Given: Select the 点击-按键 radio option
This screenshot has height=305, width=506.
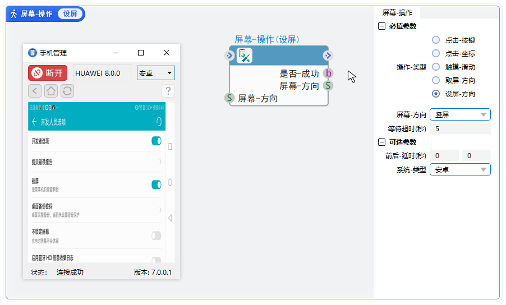Looking at the screenshot, I should [436, 40].
